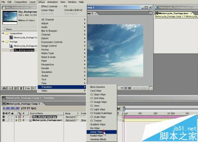Viewport: 198px width, 142px height.
Task: Click the audio column header icon
Action: click(6, 113)
